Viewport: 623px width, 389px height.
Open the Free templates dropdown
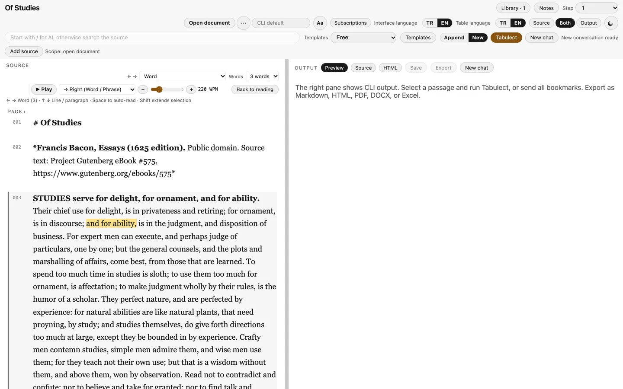click(363, 38)
